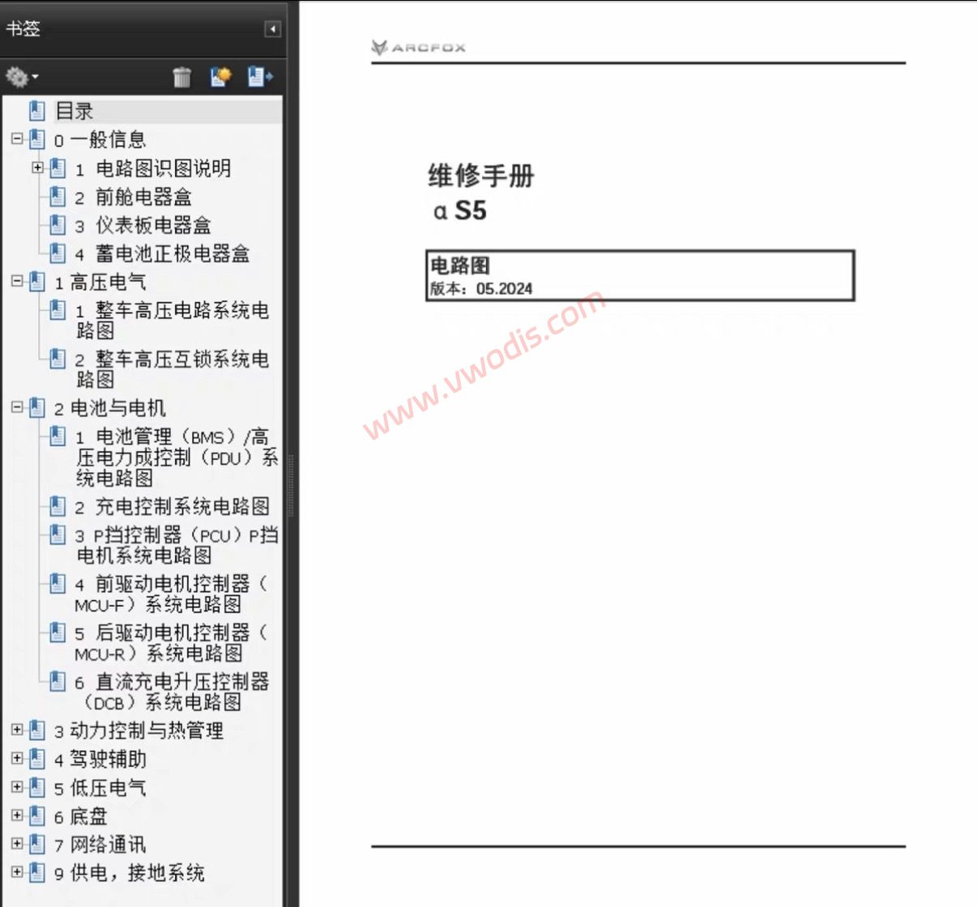Expand the 4 驾驶辅助 section
Image resolution: width=977 pixels, height=907 pixels.
point(17,759)
